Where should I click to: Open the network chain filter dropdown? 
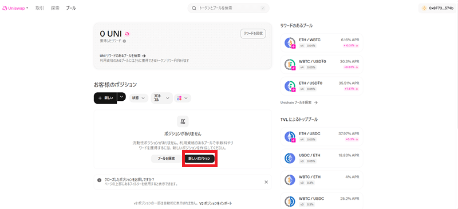click(183, 98)
